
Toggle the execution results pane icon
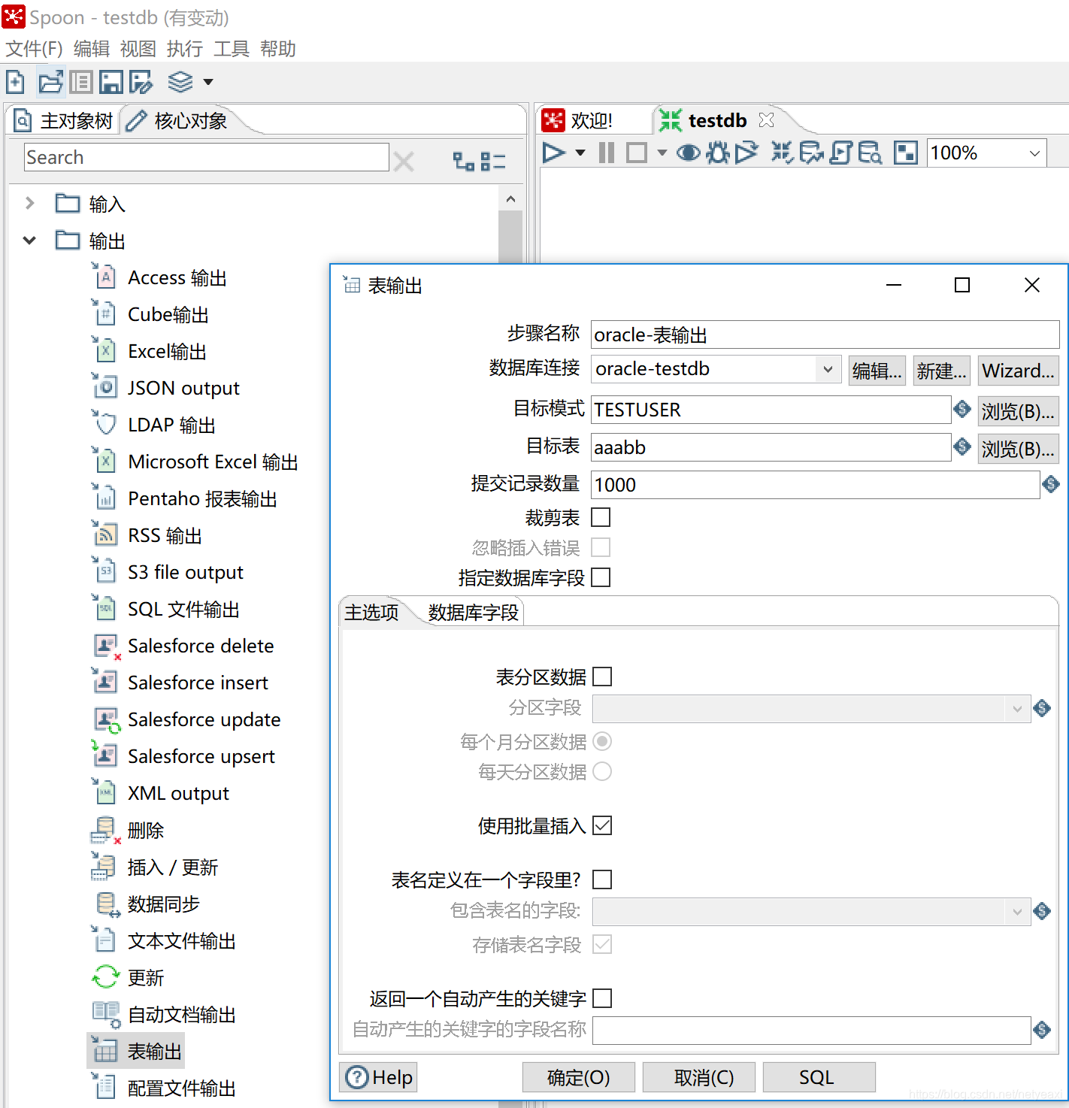906,153
